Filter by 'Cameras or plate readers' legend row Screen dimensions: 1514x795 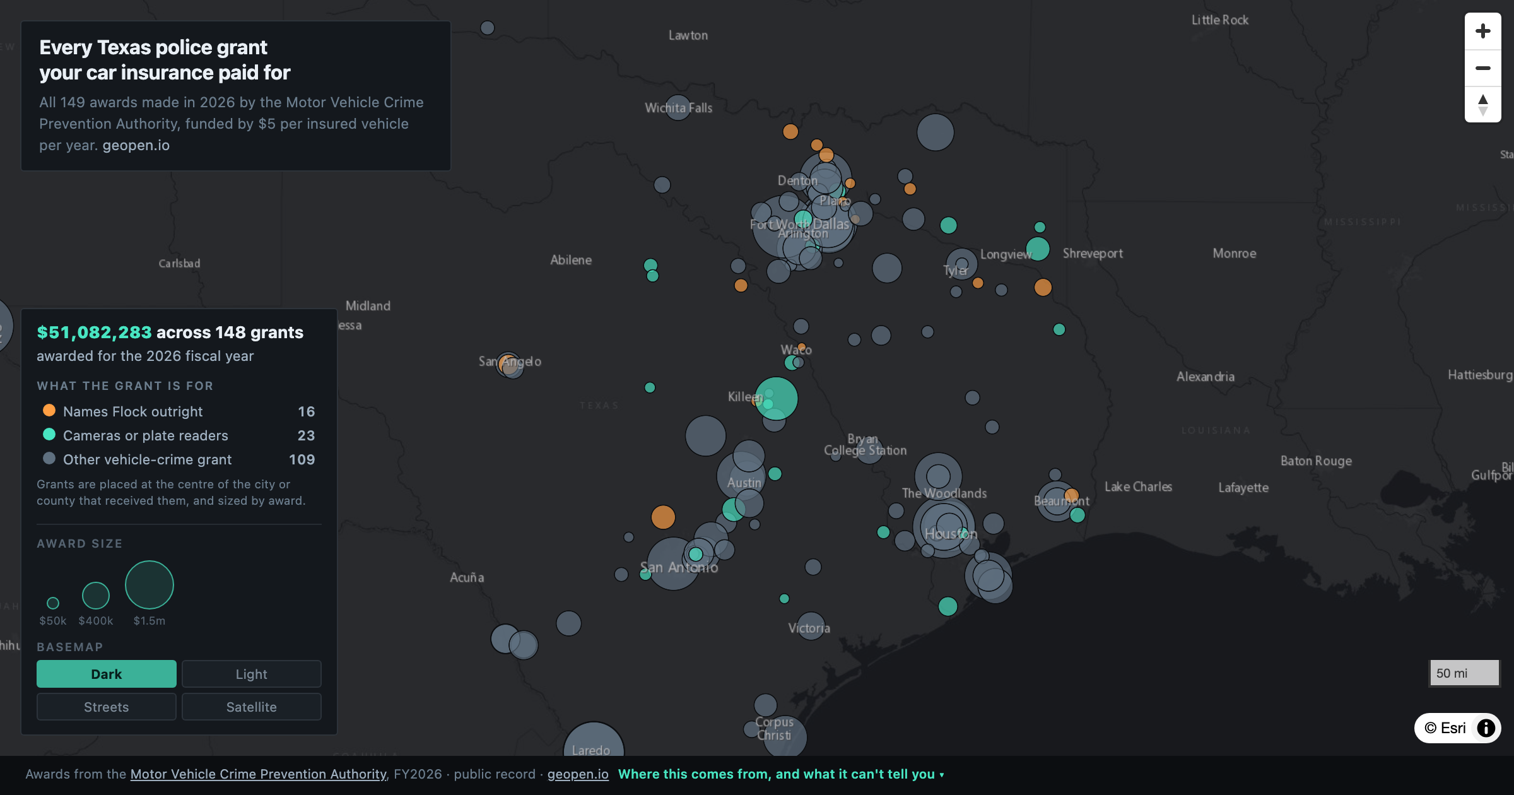click(179, 435)
